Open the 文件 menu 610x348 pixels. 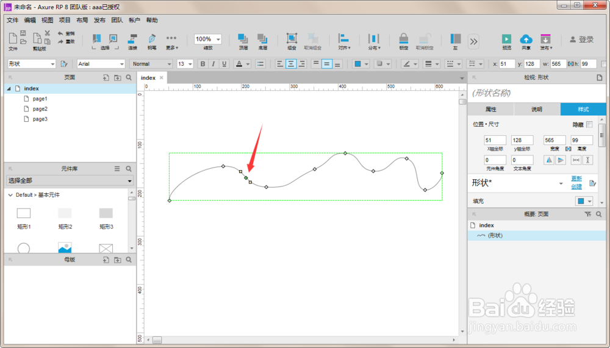click(x=12, y=20)
